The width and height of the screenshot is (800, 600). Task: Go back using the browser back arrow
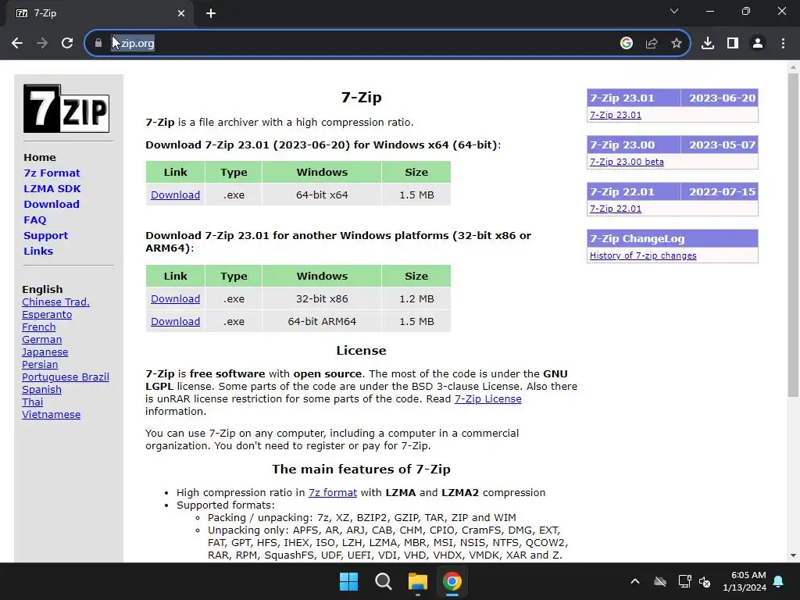click(x=17, y=44)
